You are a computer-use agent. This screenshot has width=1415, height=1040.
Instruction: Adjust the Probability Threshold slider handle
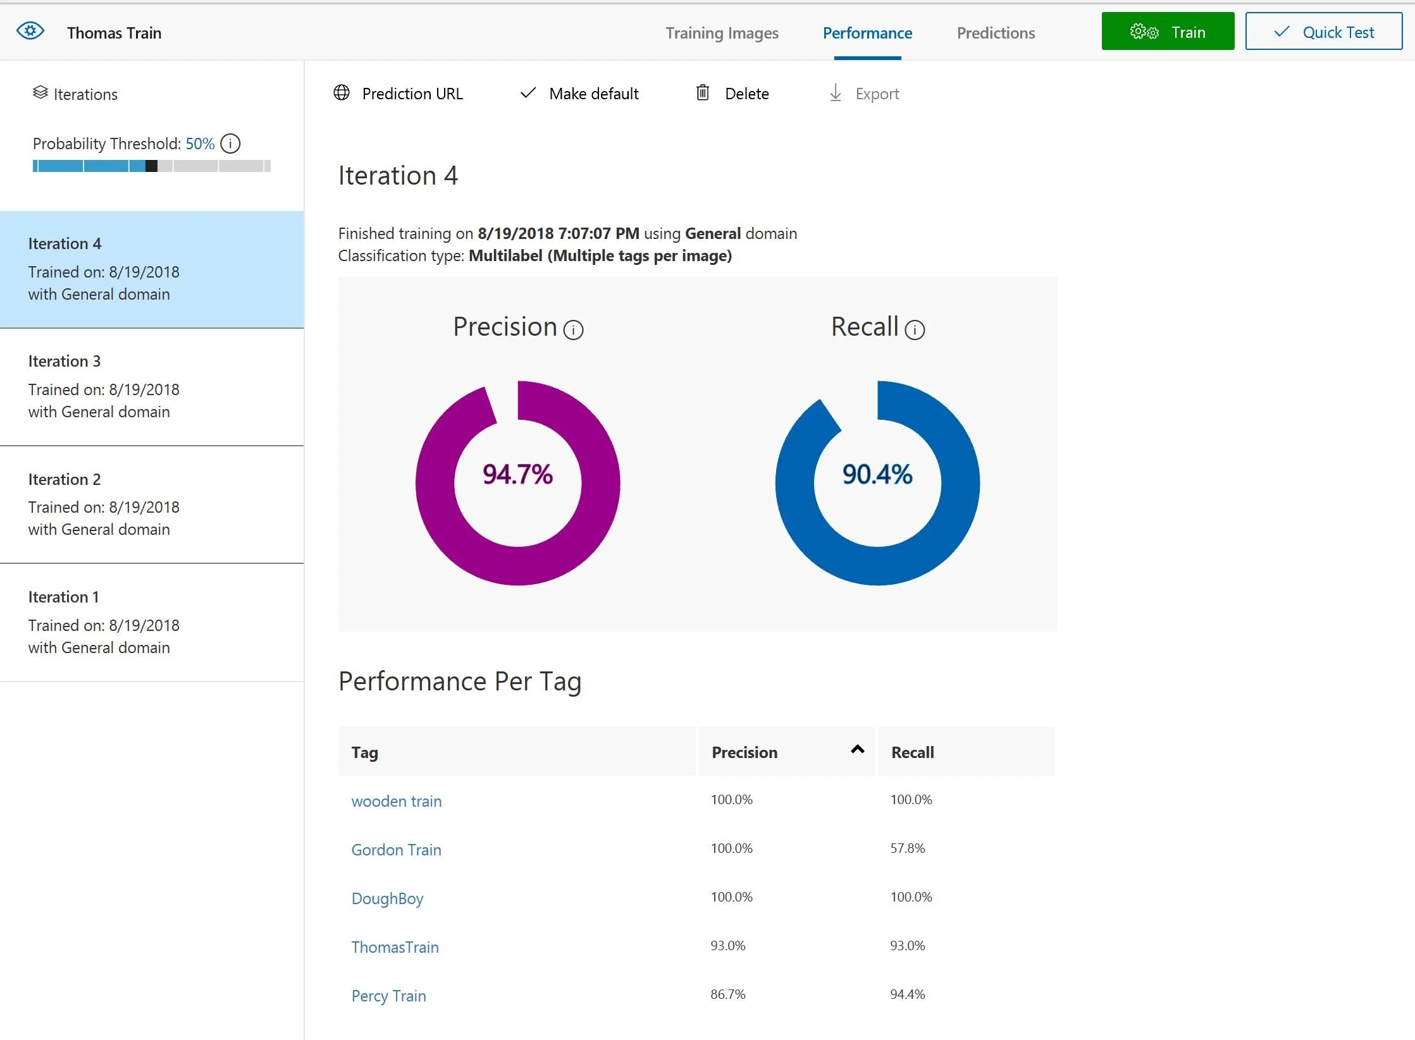[x=151, y=166]
